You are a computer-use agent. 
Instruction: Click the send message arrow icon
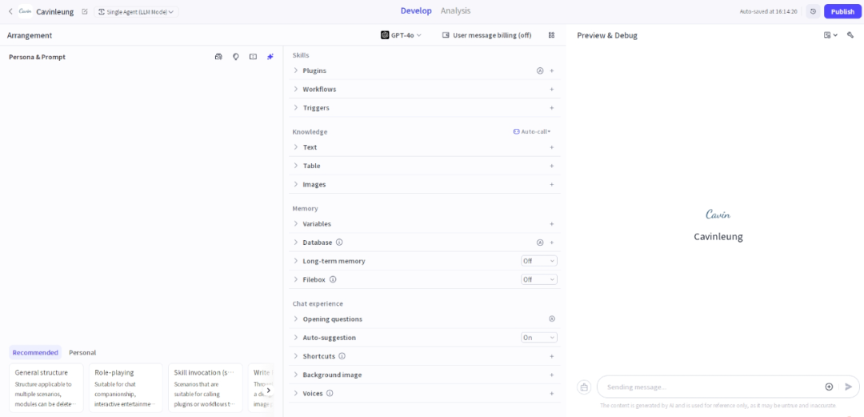click(849, 387)
